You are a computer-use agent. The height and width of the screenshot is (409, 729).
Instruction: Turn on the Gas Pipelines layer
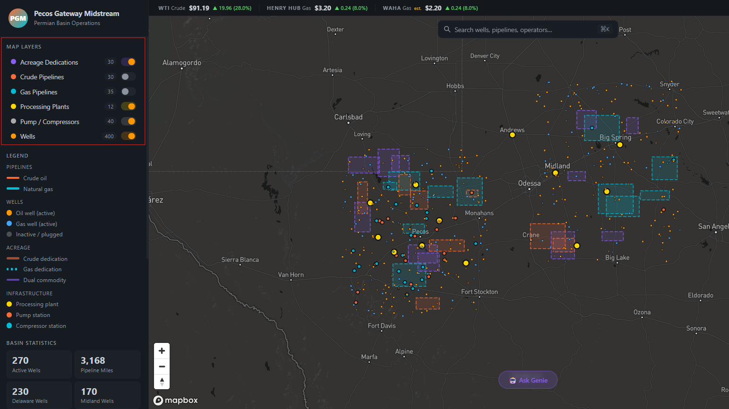tap(128, 92)
